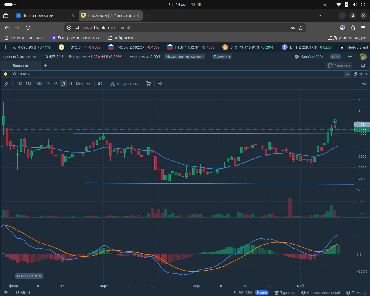Click the green connection status icon
370x296 pixels.
tap(6, 293)
